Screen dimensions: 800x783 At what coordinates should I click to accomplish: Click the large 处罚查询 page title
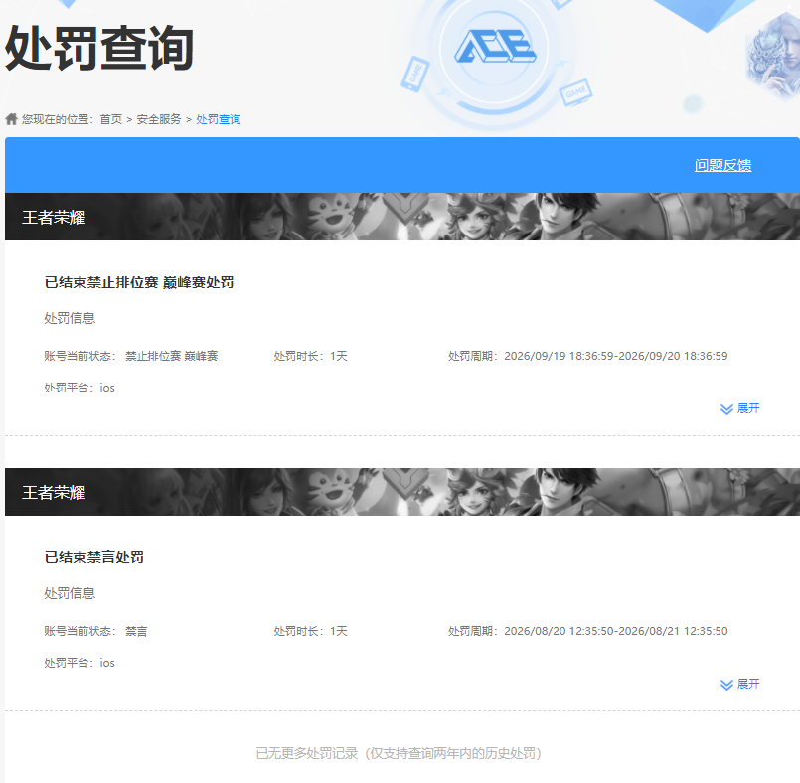(x=99, y=48)
